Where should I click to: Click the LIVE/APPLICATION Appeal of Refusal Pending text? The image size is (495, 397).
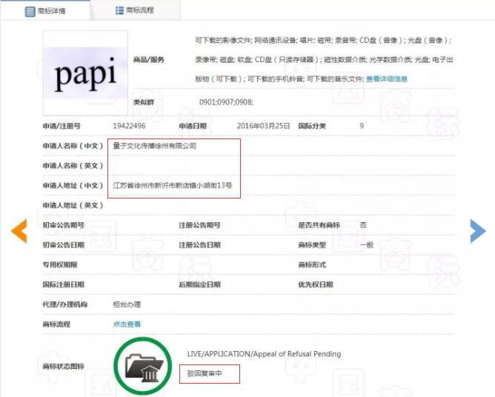(265, 354)
